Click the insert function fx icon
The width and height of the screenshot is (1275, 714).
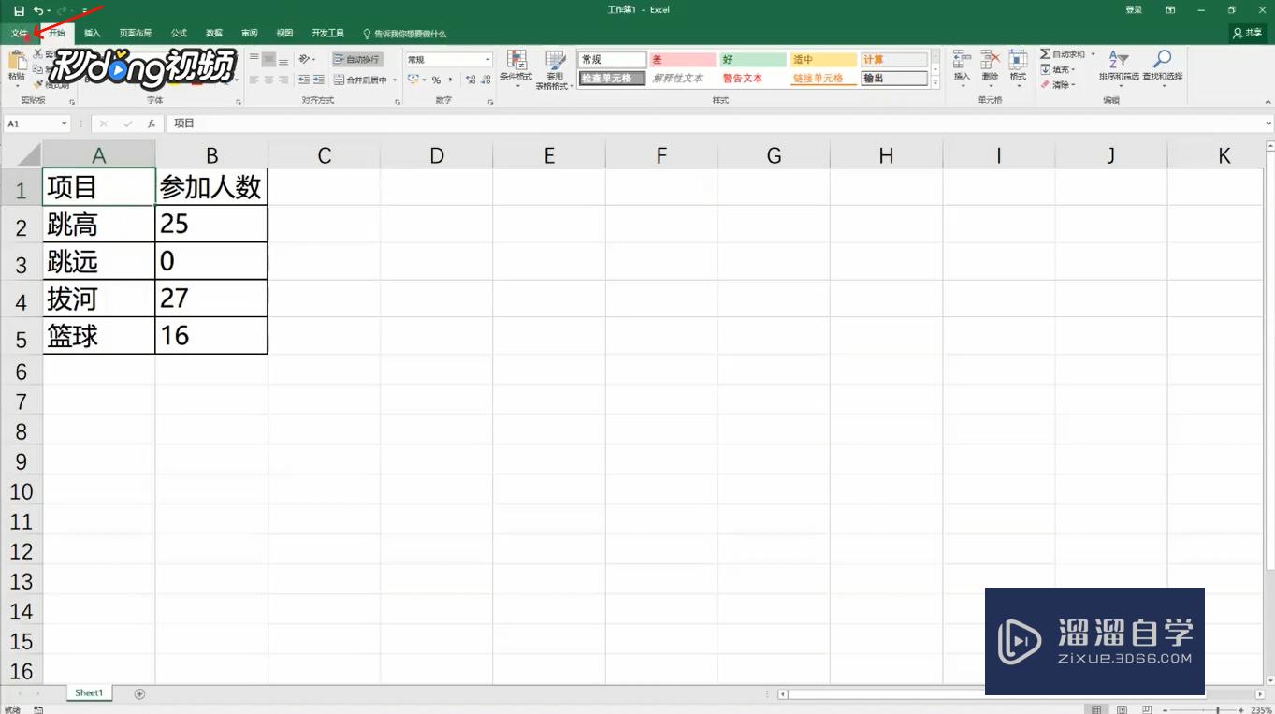coord(152,124)
